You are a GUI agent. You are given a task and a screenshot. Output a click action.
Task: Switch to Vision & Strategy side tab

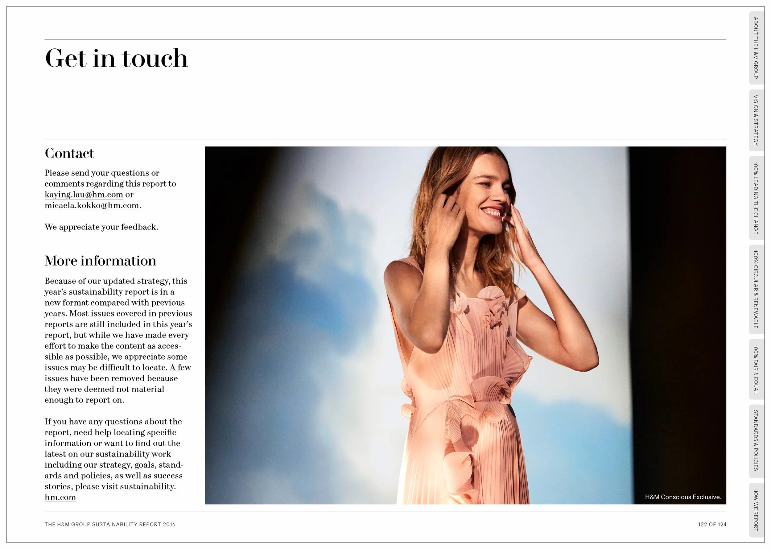coord(756,120)
